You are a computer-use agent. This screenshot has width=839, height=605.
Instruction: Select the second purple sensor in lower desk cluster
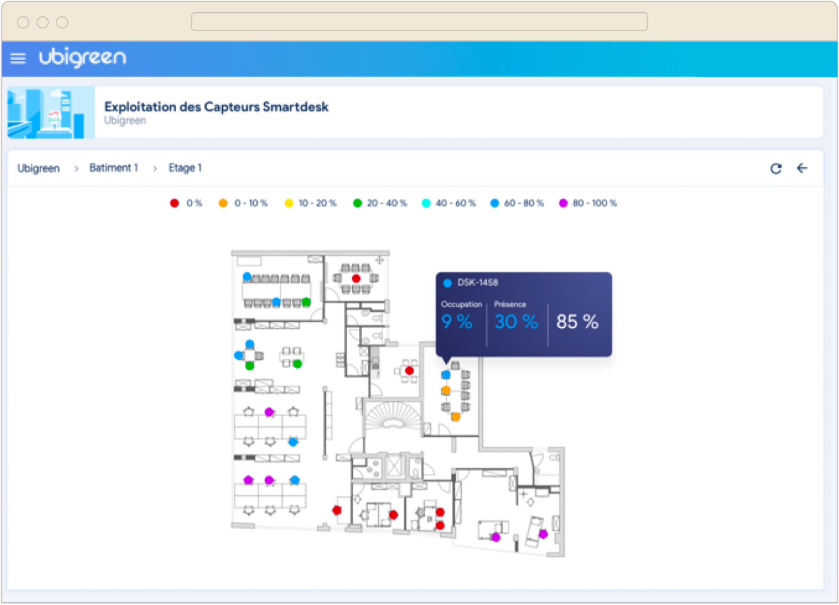[269, 480]
